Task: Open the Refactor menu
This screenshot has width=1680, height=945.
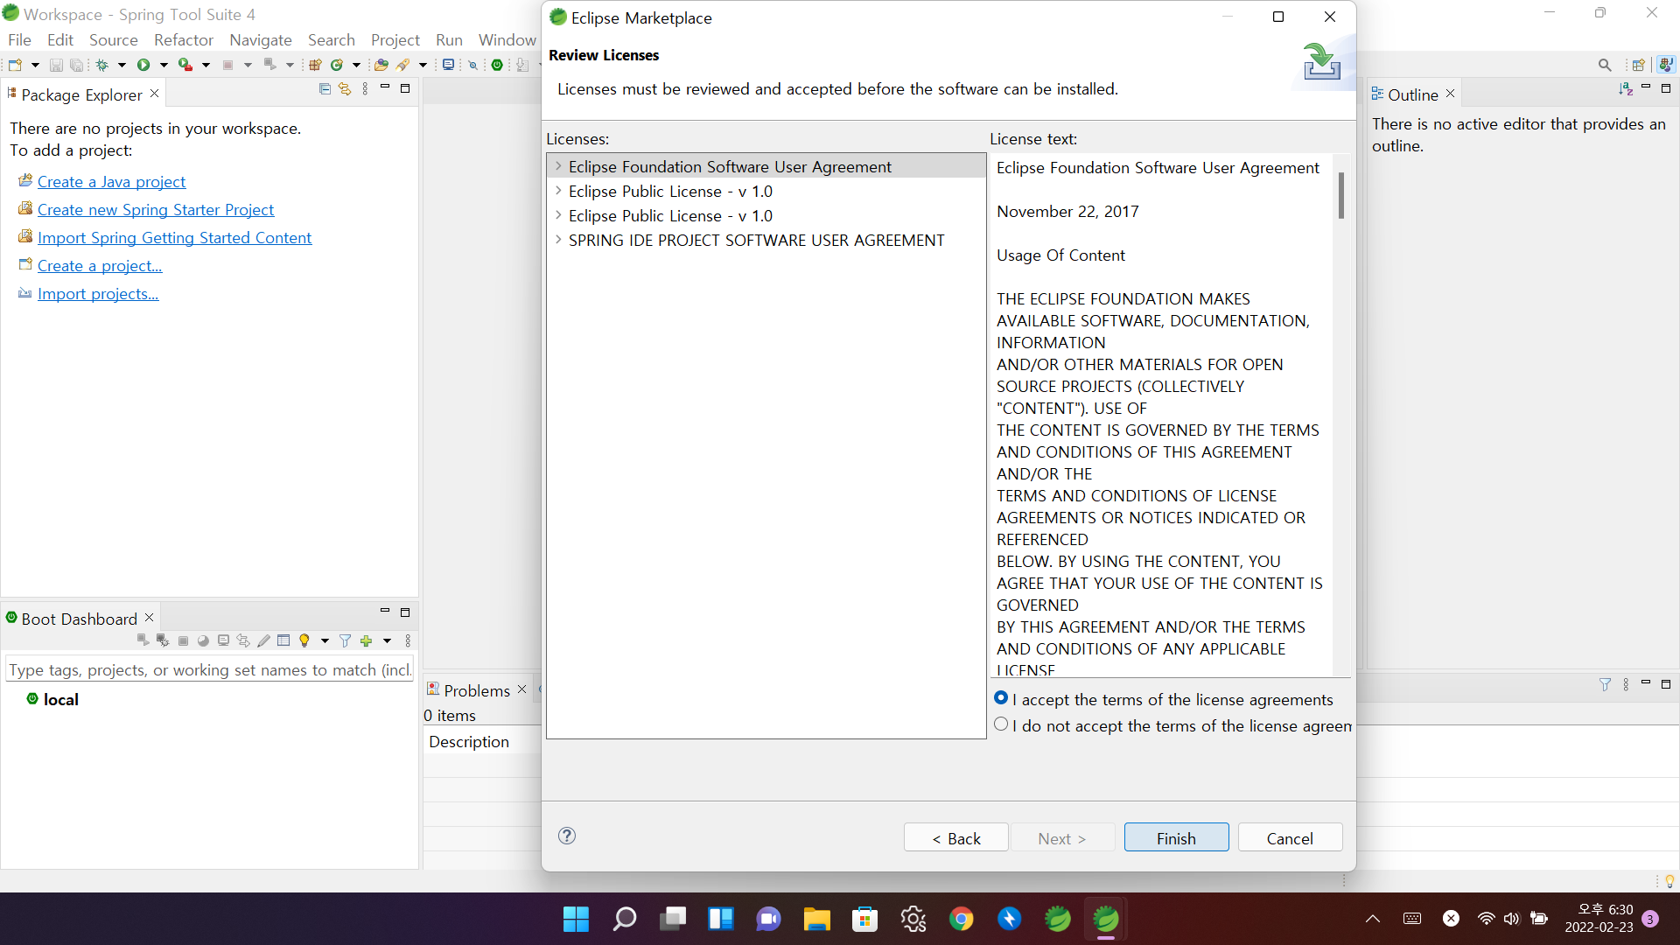Action: [x=183, y=40]
